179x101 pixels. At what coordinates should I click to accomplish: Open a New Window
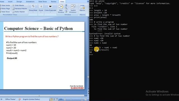(61, 9)
